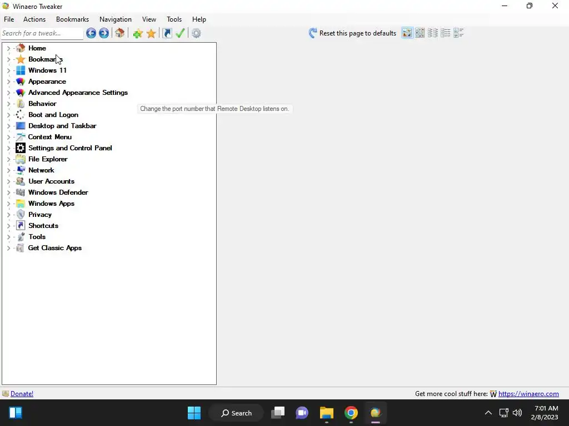Open the Donate! link
Screen dimensions: 569x426
click(x=22, y=394)
